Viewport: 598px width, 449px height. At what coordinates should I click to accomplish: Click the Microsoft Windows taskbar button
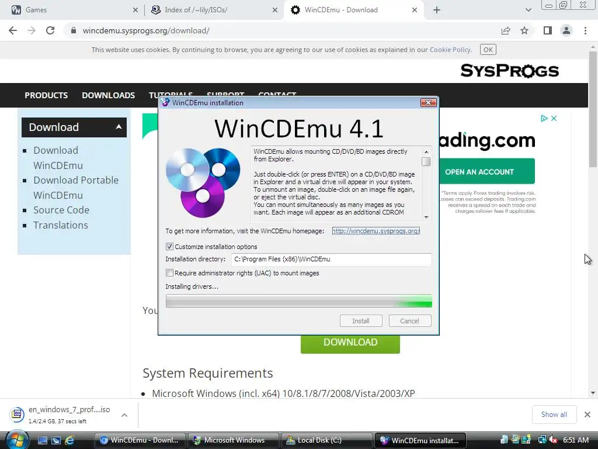pos(233,440)
